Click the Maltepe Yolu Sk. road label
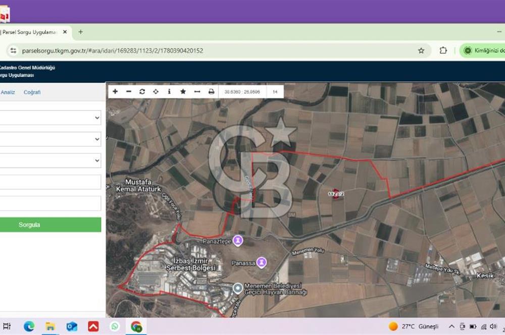The image size is (505, 335). click(442, 269)
